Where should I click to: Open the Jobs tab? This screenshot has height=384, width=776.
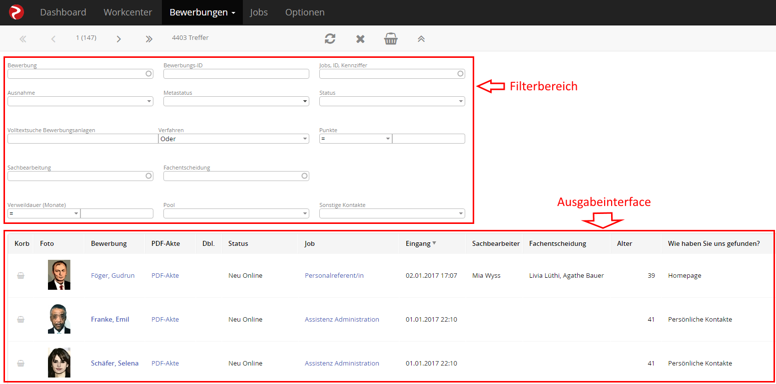[259, 12]
